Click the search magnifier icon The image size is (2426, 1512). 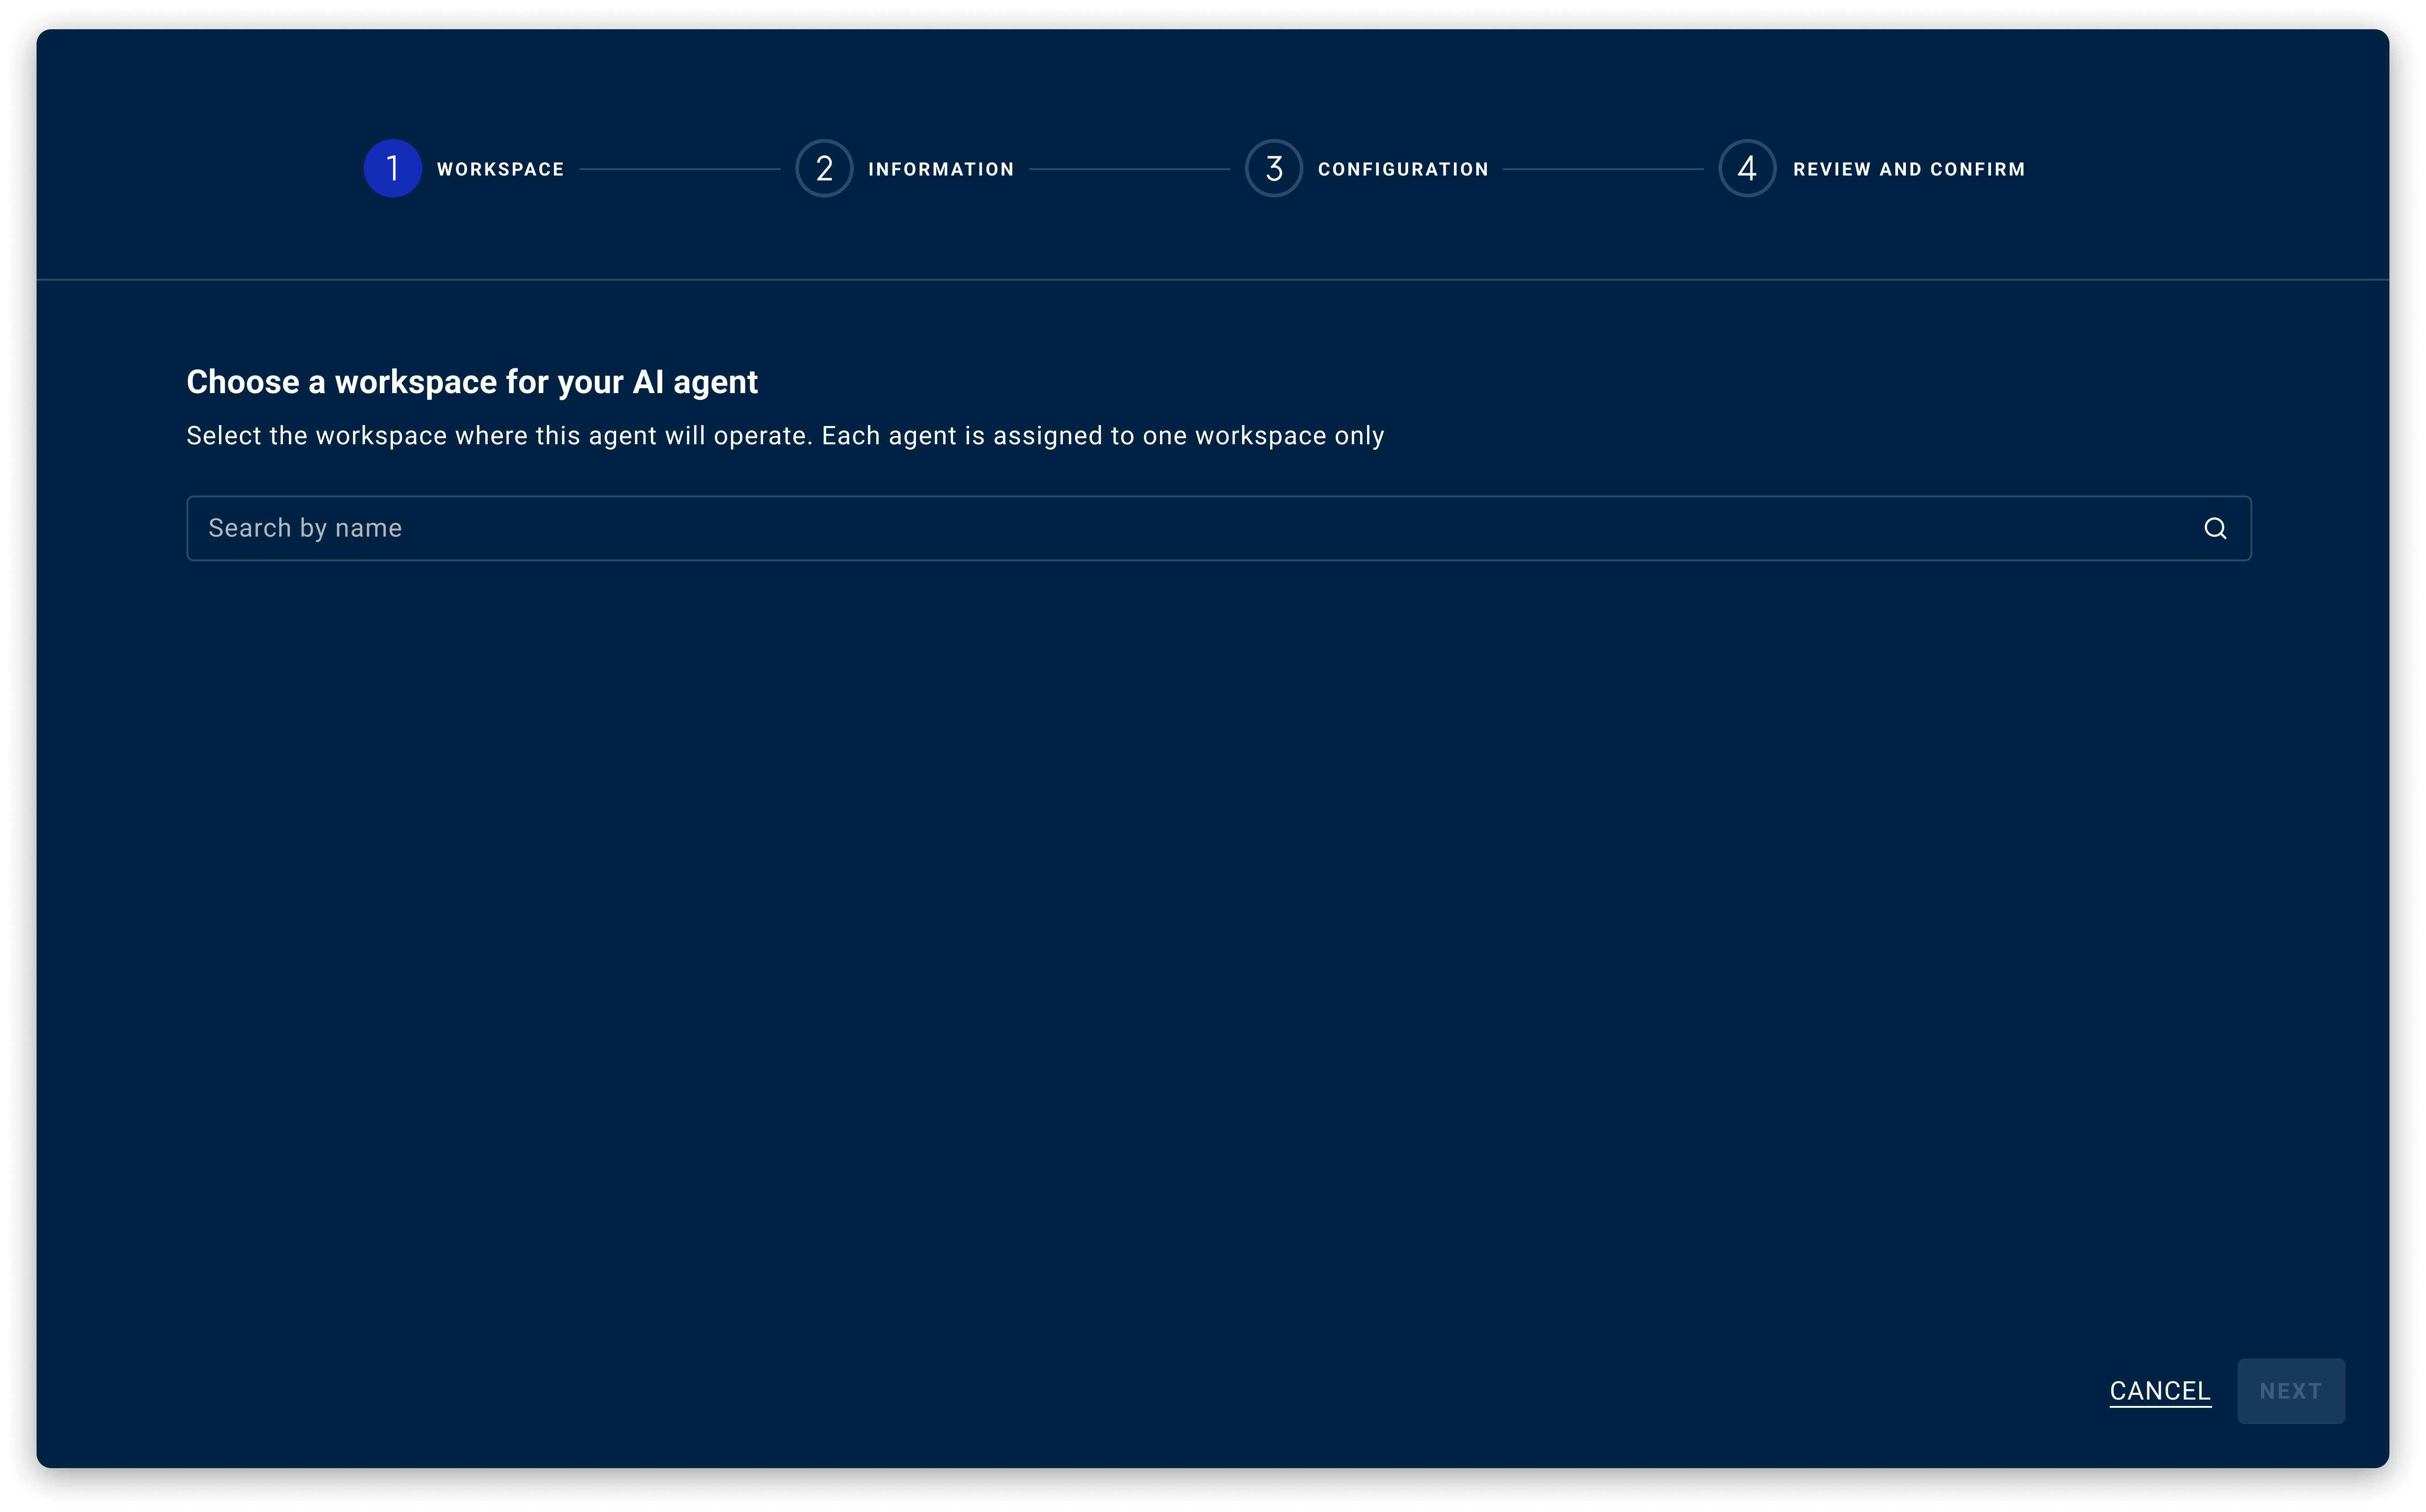[2214, 528]
